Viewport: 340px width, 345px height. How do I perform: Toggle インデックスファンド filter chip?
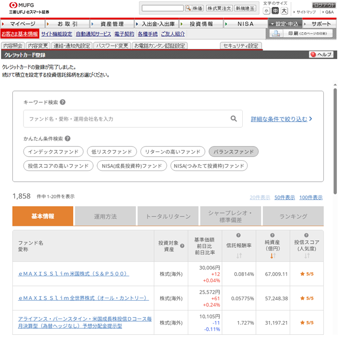tap(53, 152)
